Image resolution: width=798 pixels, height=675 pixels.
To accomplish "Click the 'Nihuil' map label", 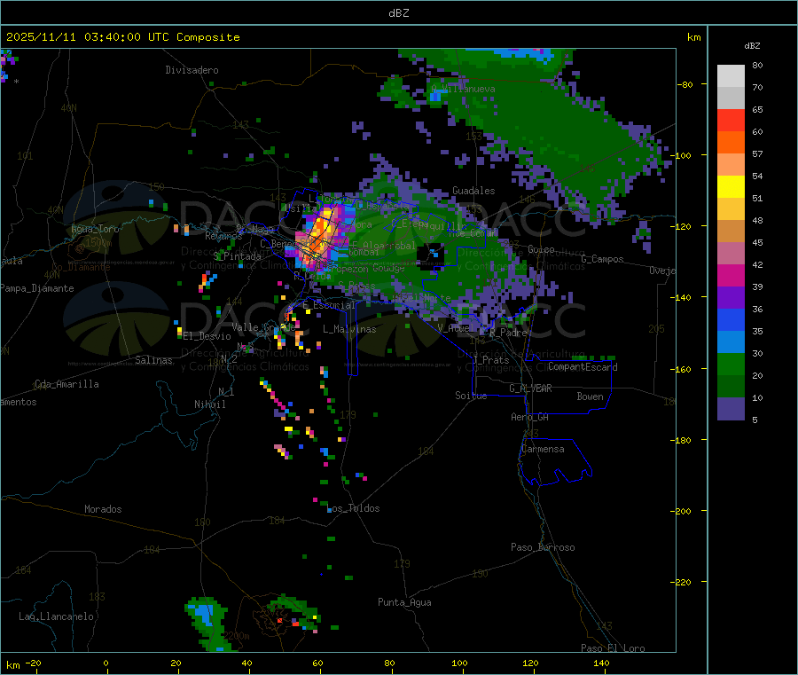I will pos(210,404).
